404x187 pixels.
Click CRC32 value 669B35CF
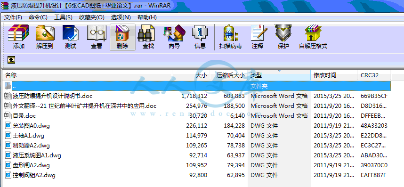tap(374, 96)
